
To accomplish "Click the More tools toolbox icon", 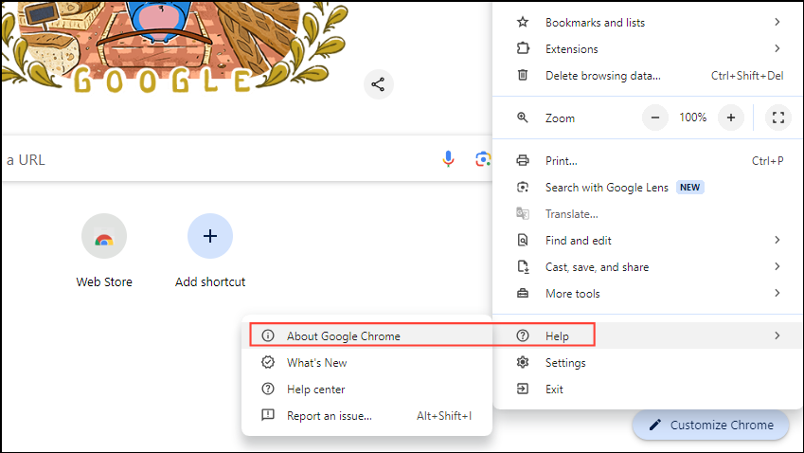I will coord(523,294).
